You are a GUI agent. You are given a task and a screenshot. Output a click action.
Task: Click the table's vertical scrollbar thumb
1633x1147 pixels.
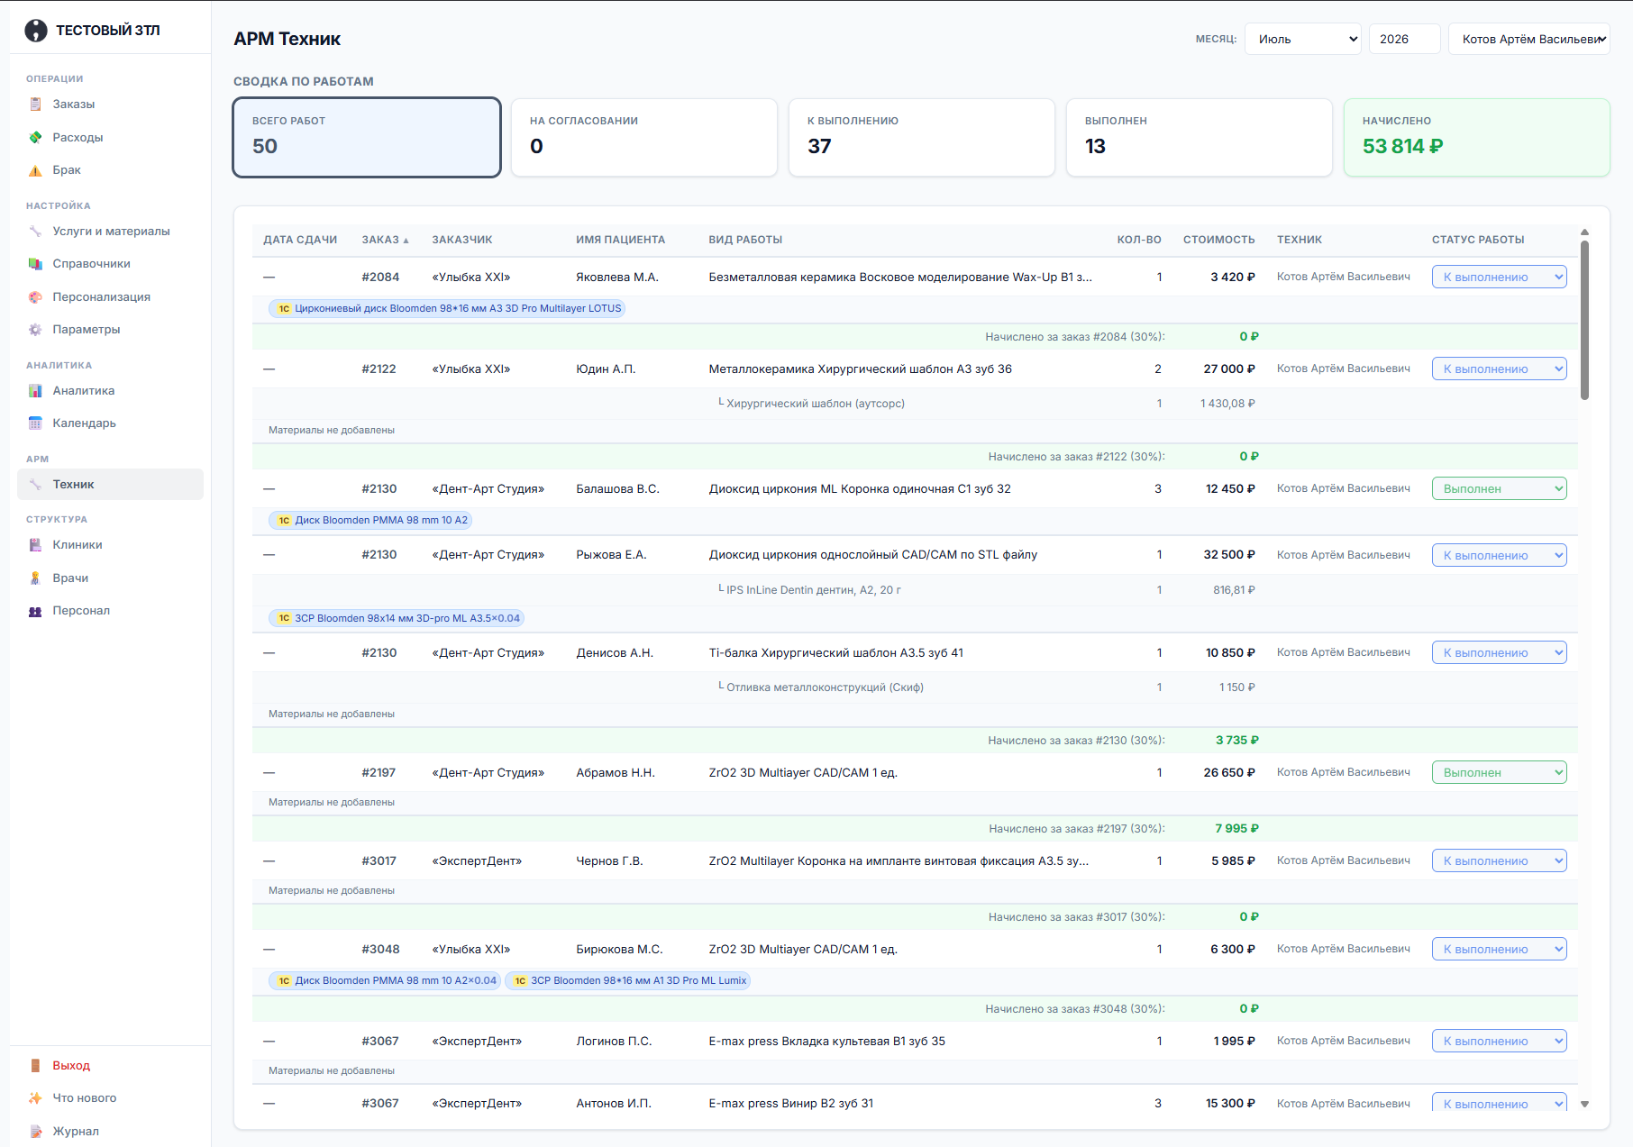tap(1584, 320)
